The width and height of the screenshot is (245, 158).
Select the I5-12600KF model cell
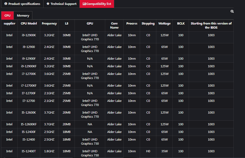click(29, 124)
